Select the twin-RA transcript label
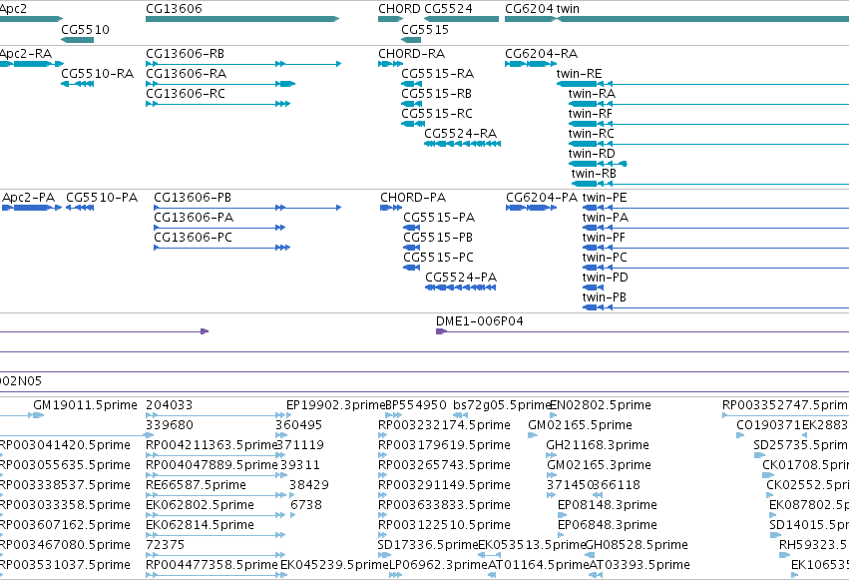The height and width of the screenshot is (580, 849). coord(592,94)
